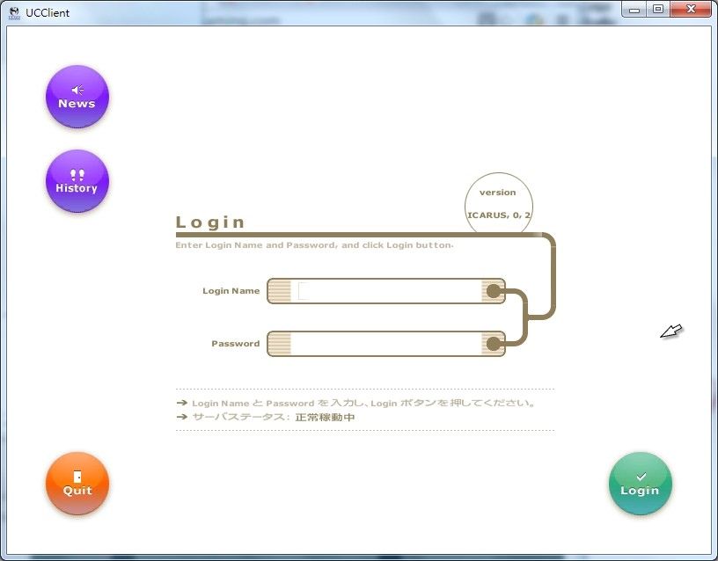The image size is (718, 561).
Task: Focus the Login Name text box
Action: coord(387,291)
